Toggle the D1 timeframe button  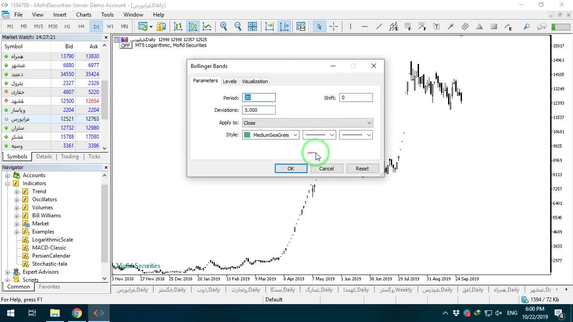click(96, 26)
